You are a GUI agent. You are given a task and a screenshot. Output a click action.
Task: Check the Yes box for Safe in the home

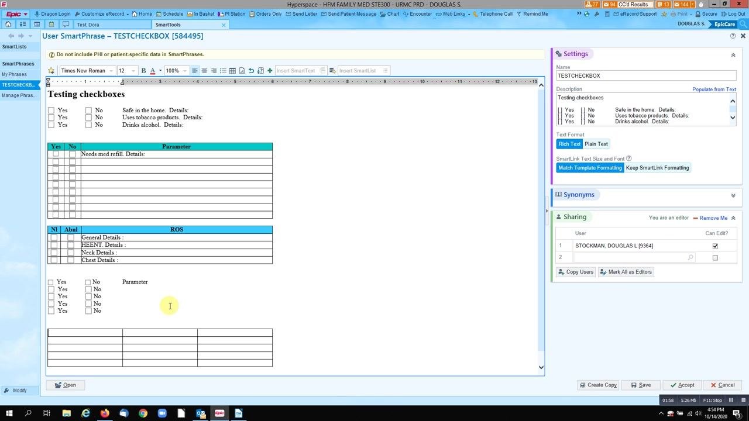[51, 111]
